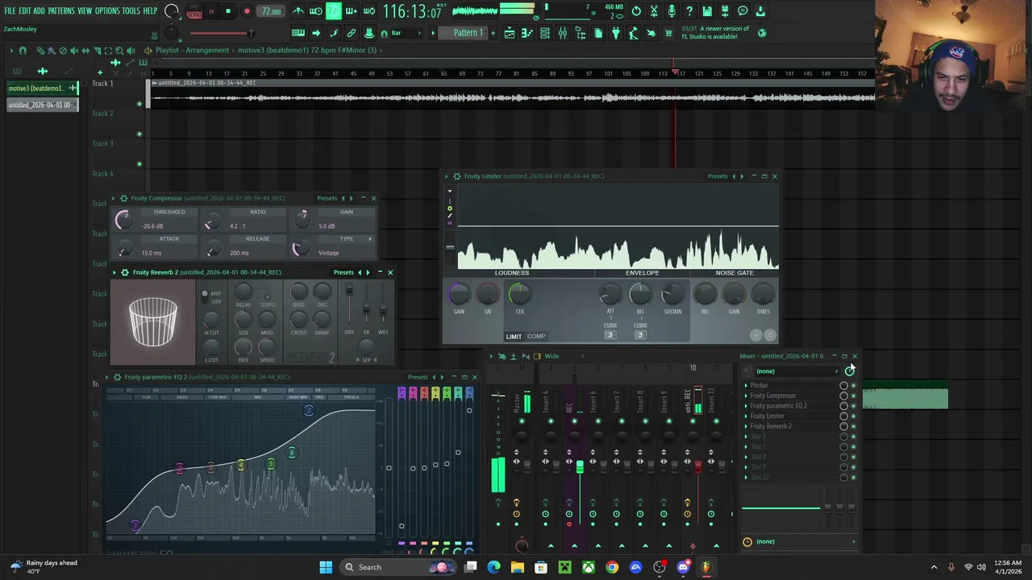Open Microsoft Edge from taskbar
Viewport: 1032px width, 580px height.
coord(494,567)
